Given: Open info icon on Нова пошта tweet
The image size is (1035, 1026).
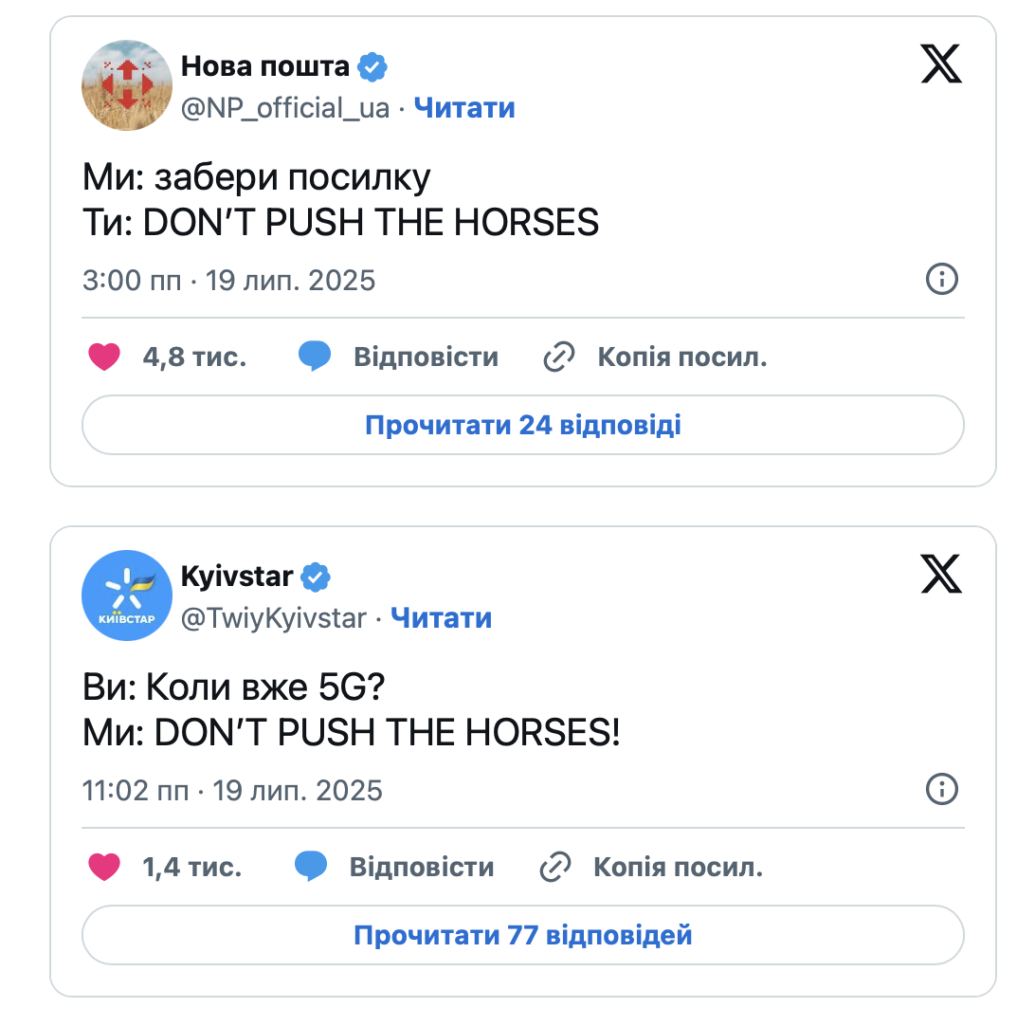Looking at the screenshot, I should point(941,279).
